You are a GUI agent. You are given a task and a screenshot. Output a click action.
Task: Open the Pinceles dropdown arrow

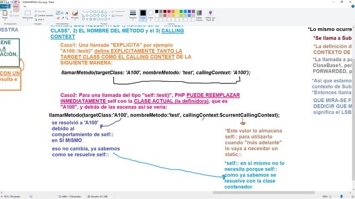[75, 20]
